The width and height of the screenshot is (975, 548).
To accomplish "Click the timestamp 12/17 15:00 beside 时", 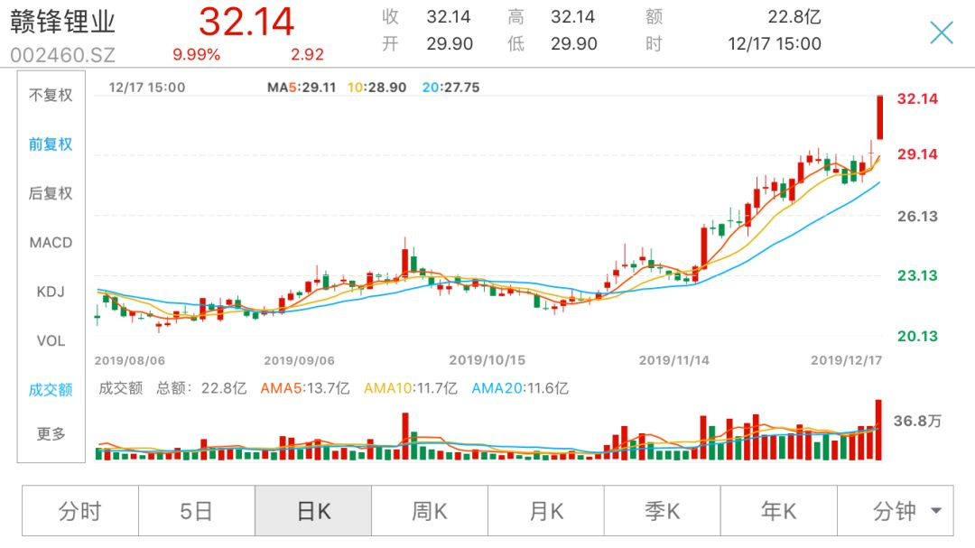I will click(775, 44).
